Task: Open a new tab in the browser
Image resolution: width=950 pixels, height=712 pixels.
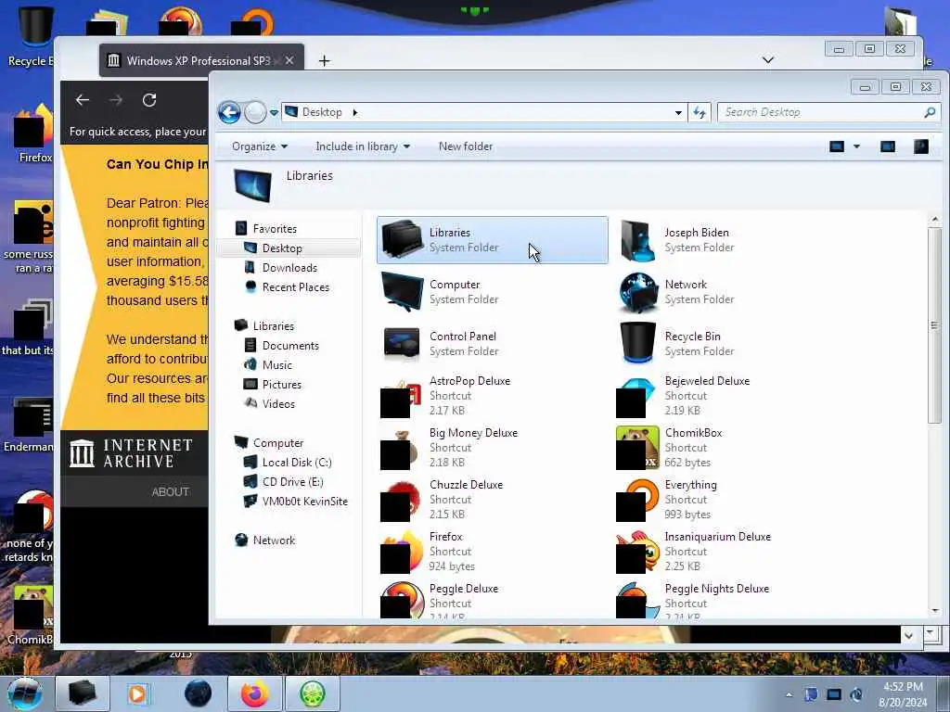Action: point(324,60)
